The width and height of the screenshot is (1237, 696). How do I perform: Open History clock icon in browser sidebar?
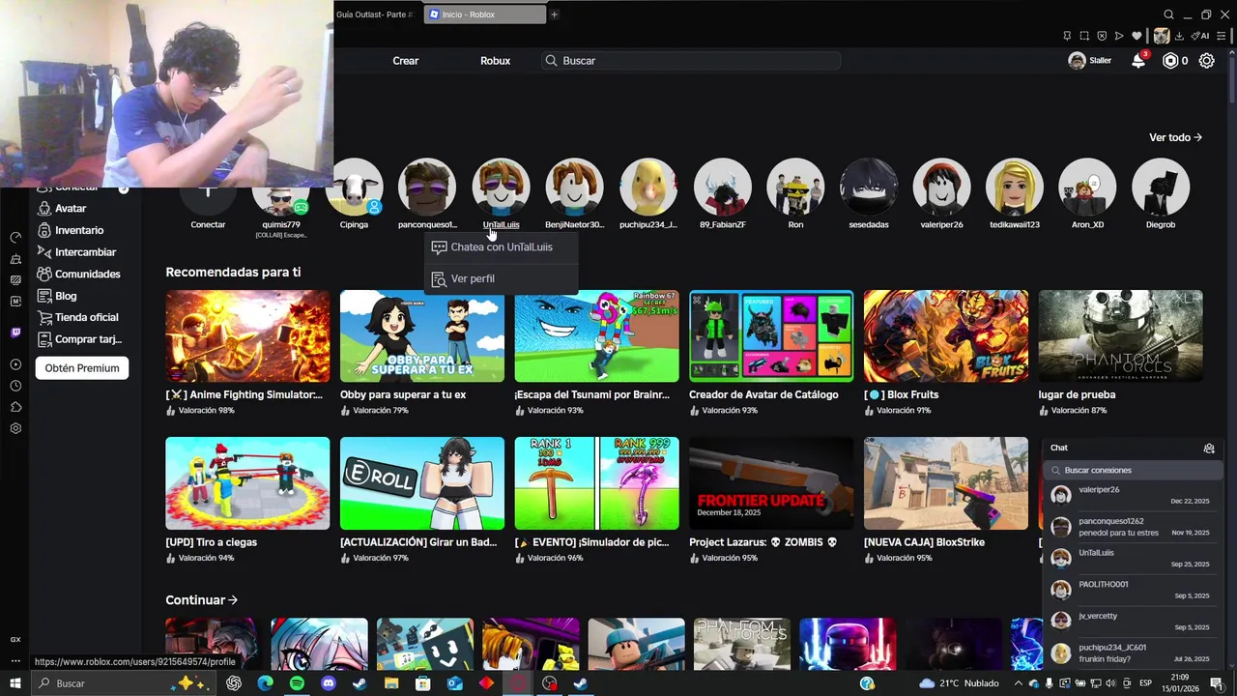point(15,386)
